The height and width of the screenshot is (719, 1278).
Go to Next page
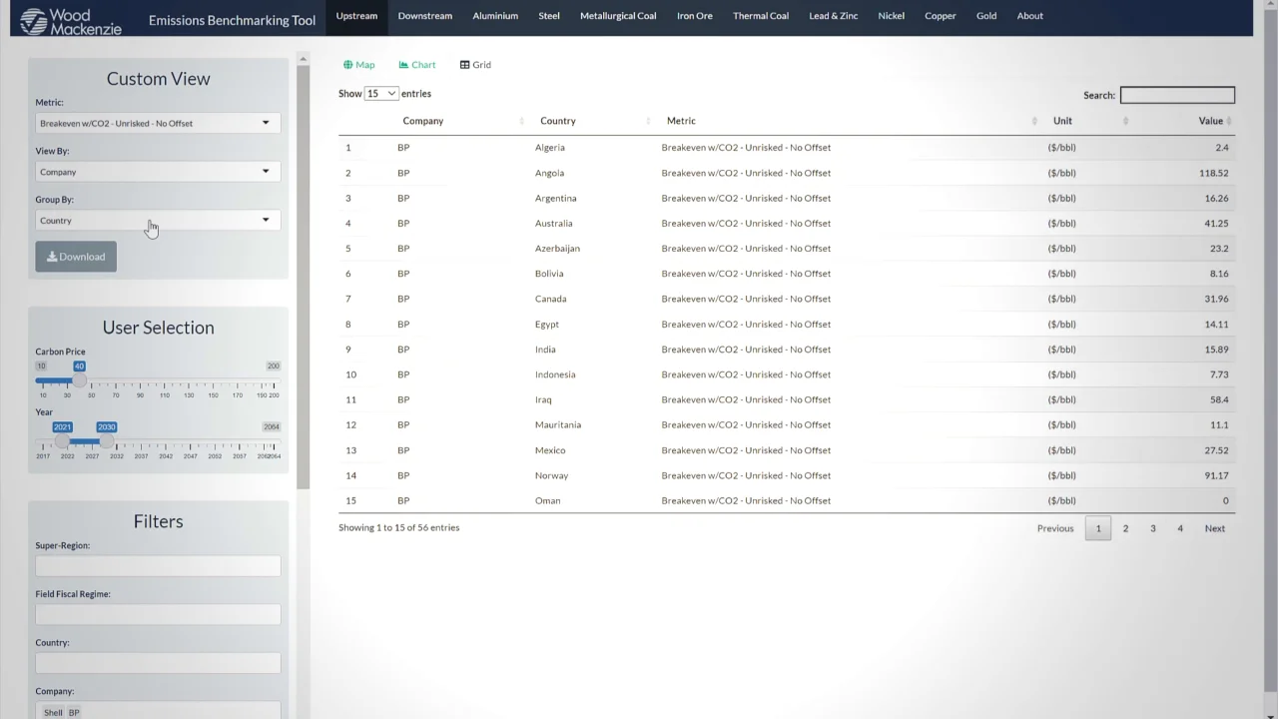click(x=1215, y=528)
